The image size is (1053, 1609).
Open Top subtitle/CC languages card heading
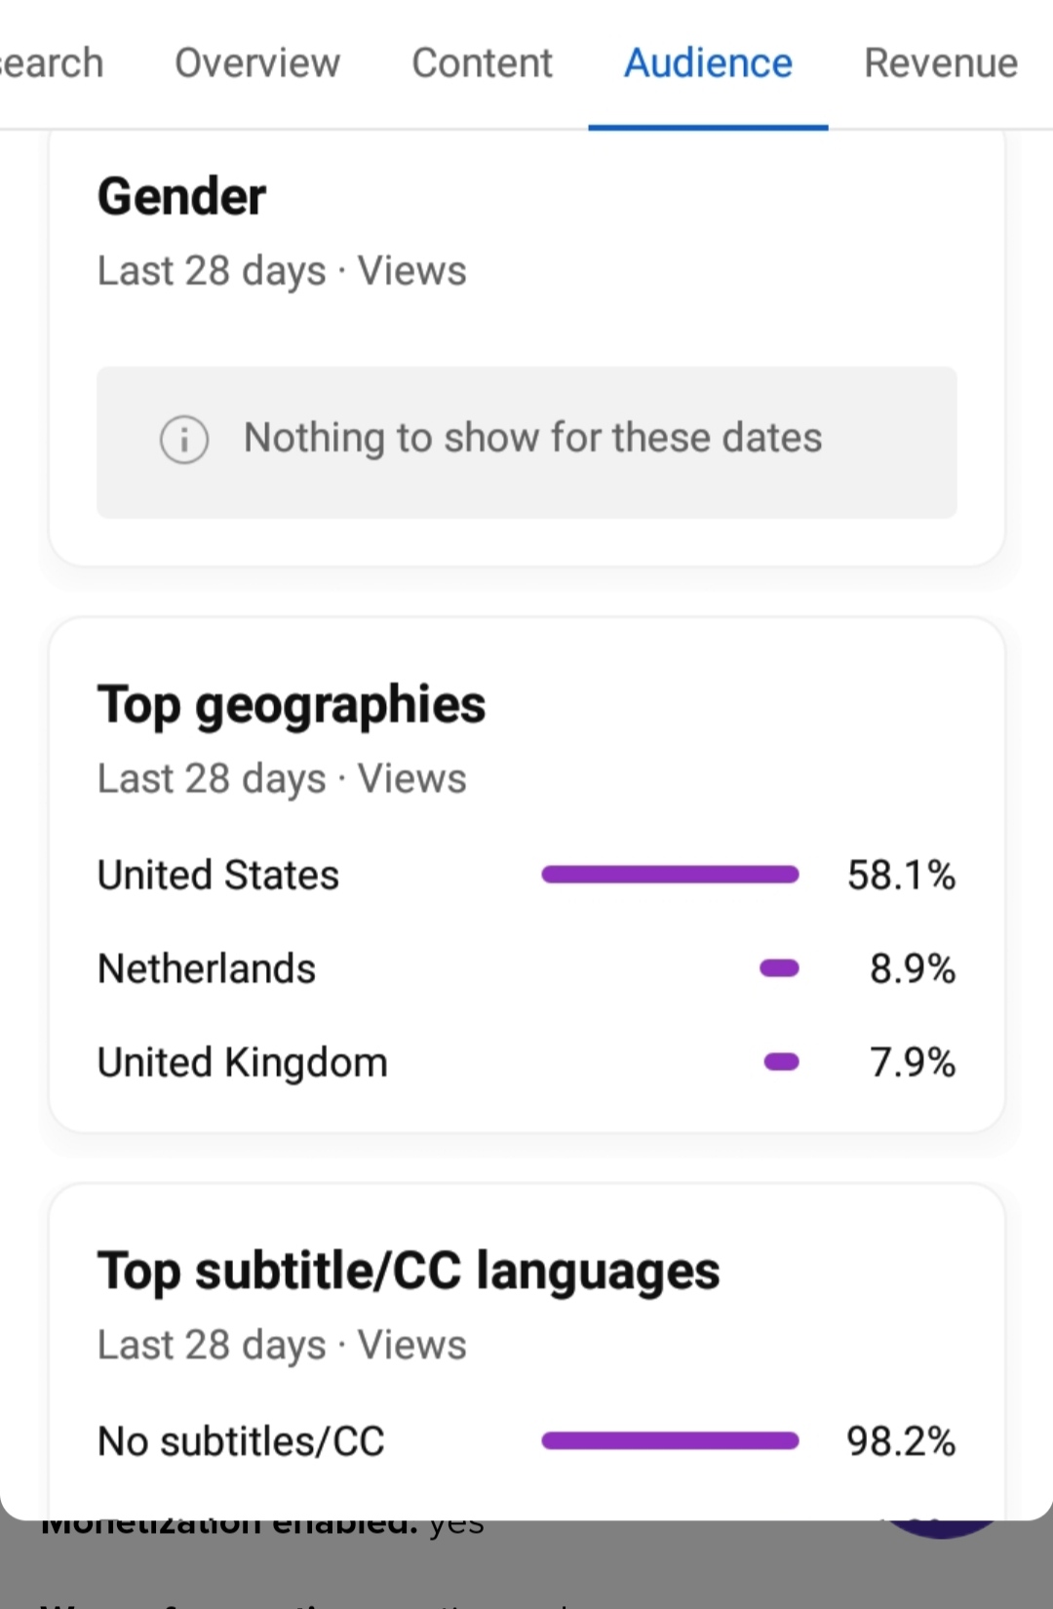point(409,1272)
